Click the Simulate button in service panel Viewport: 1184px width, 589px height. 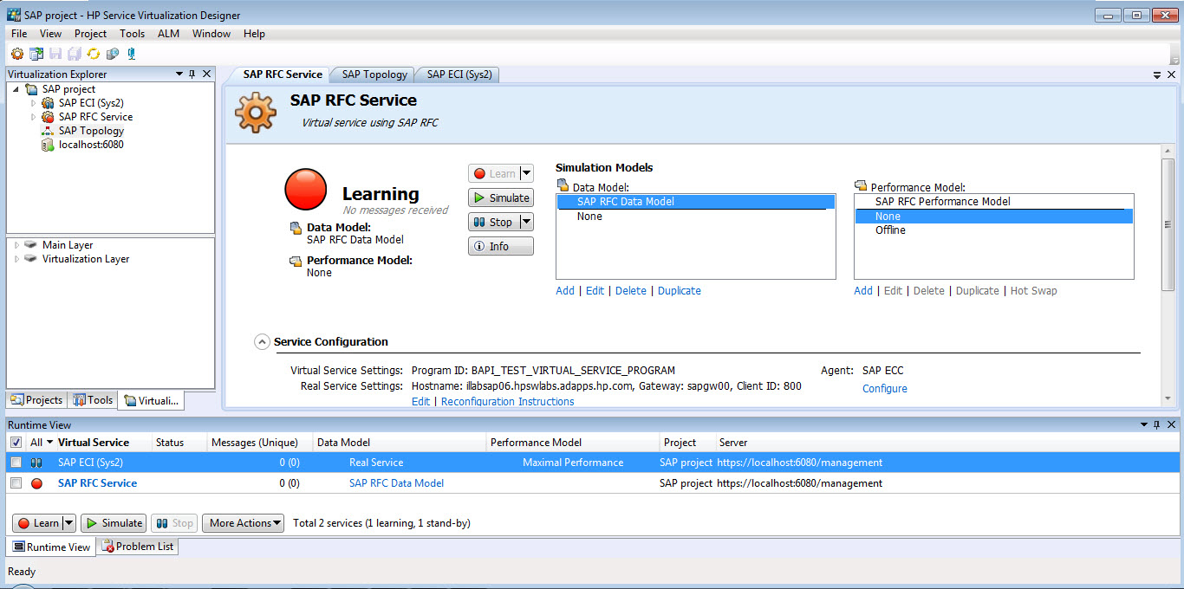coord(501,198)
